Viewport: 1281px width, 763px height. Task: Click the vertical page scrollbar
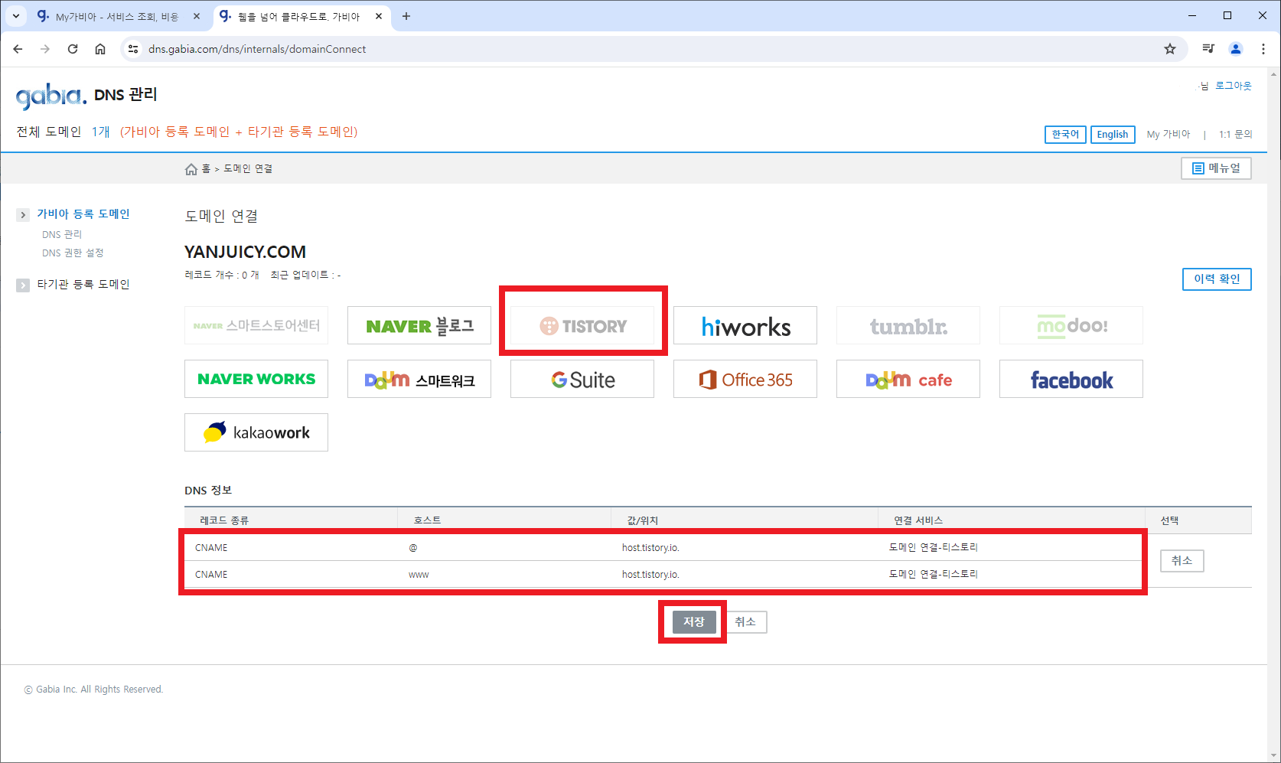[1273, 413]
